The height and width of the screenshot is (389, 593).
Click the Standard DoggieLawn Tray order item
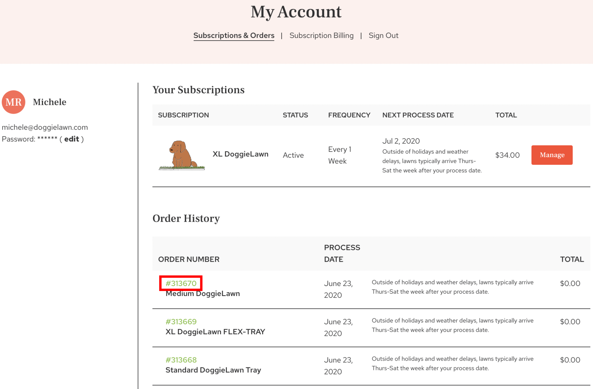[x=213, y=370]
